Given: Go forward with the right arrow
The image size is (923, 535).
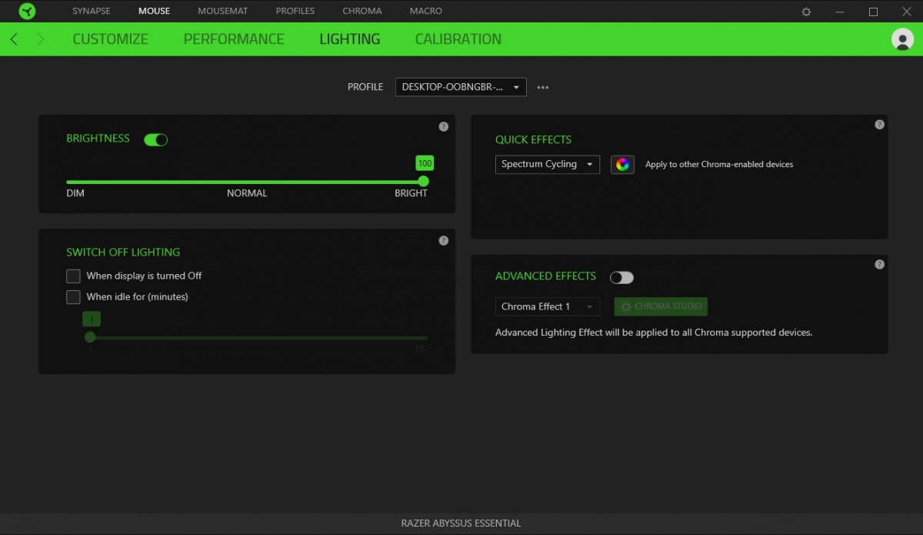Looking at the screenshot, I should [41, 39].
